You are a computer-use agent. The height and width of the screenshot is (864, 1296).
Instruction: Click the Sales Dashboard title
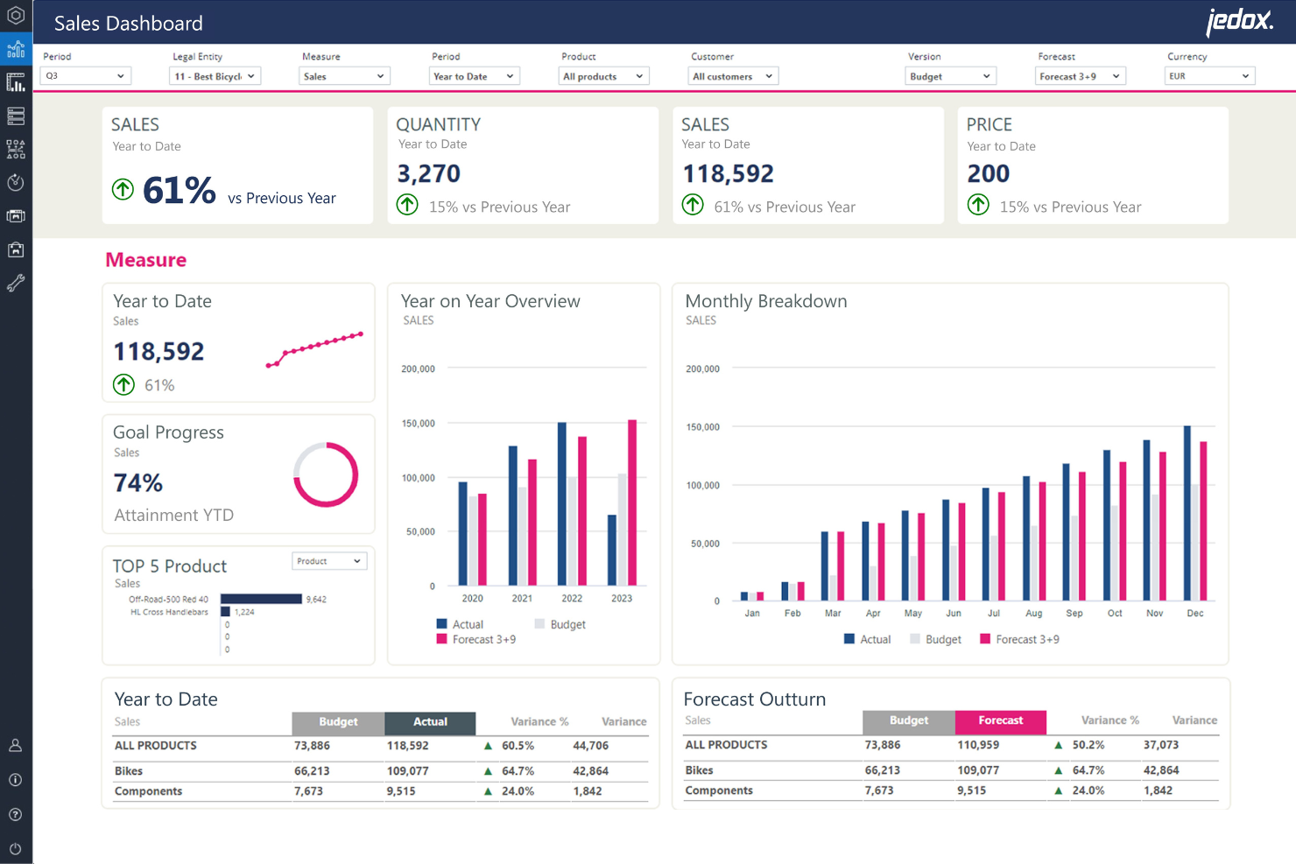129,24
